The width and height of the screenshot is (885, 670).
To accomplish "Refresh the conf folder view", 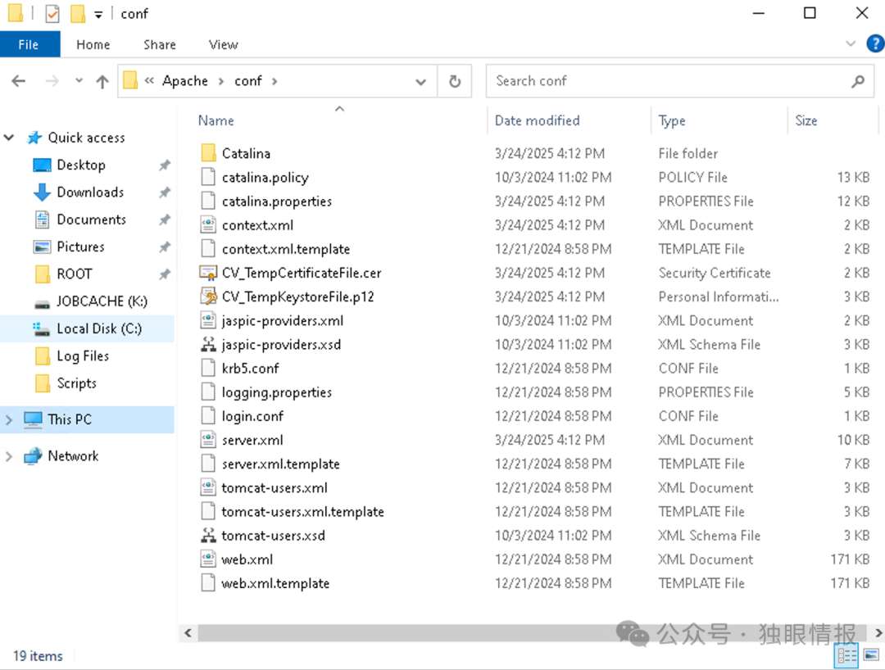I will click(x=455, y=81).
